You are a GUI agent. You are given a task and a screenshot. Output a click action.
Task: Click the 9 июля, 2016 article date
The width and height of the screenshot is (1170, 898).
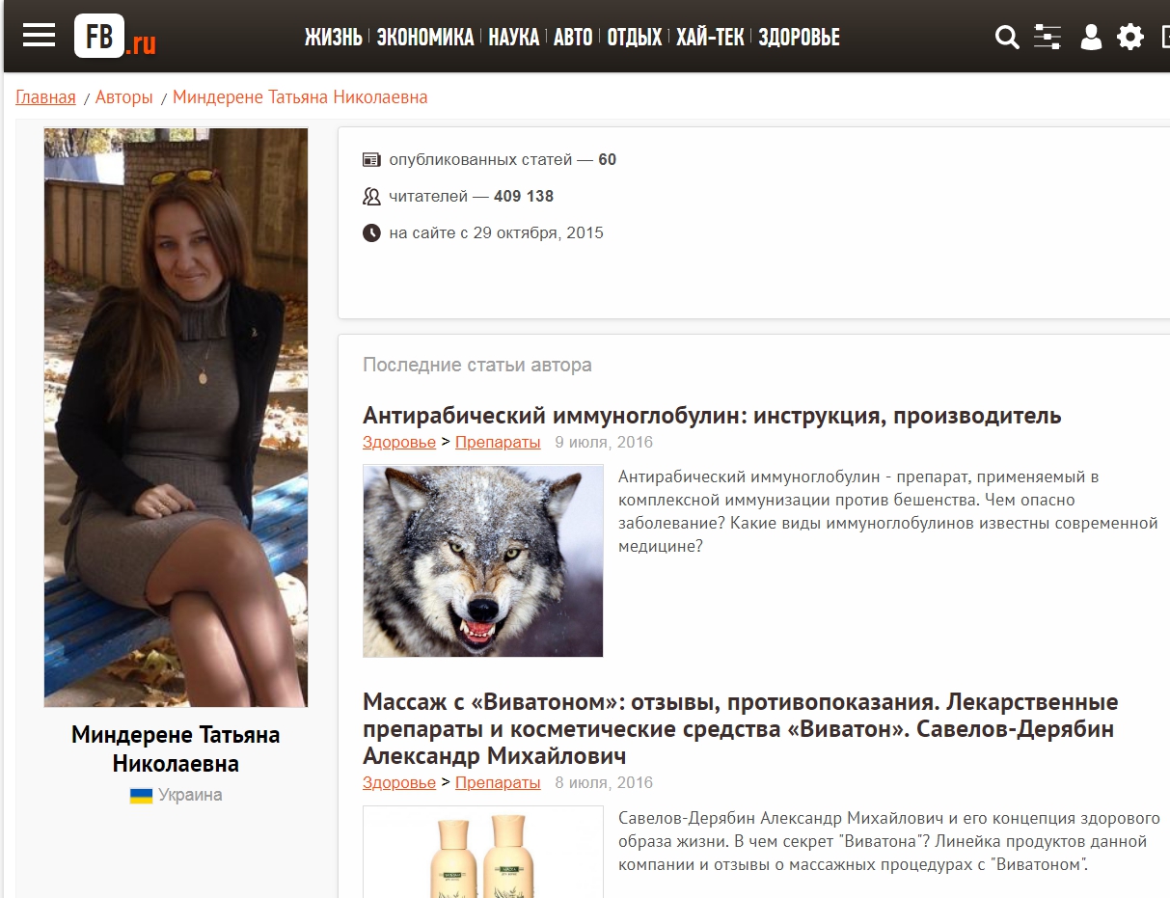click(x=604, y=442)
